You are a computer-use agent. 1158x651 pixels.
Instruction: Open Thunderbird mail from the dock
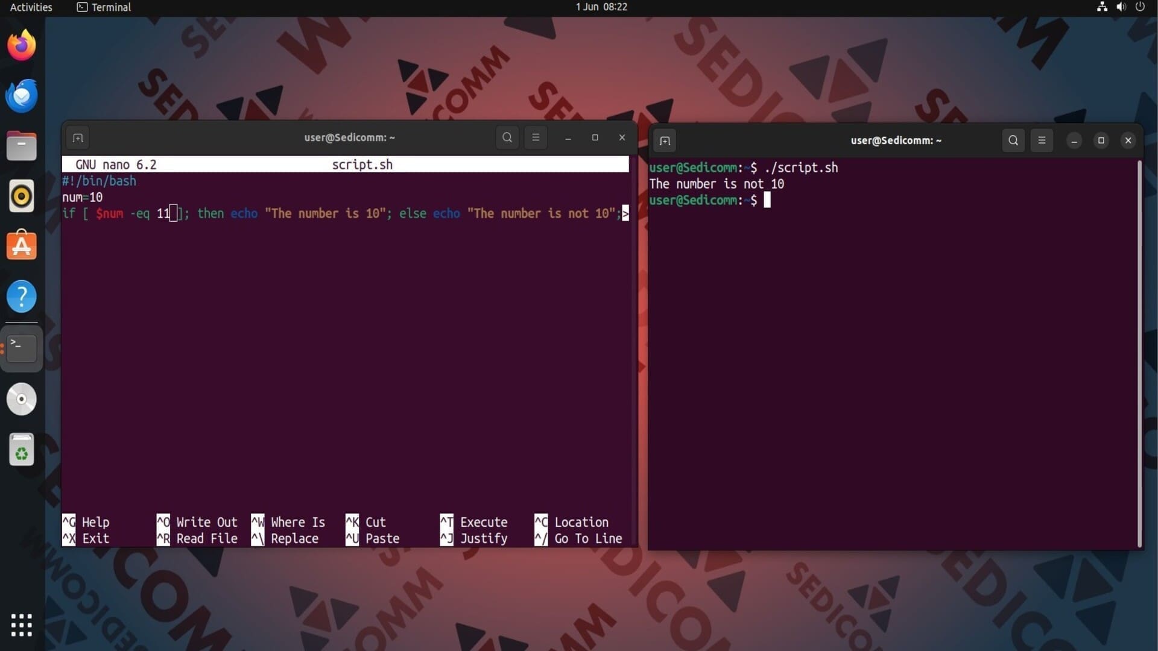pos(22,96)
